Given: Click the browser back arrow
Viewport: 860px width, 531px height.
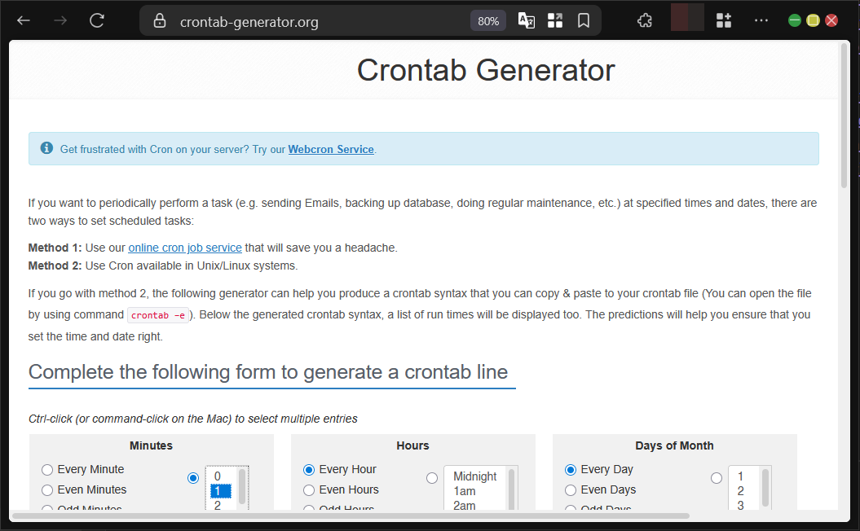Looking at the screenshot, I should (24, 21).
